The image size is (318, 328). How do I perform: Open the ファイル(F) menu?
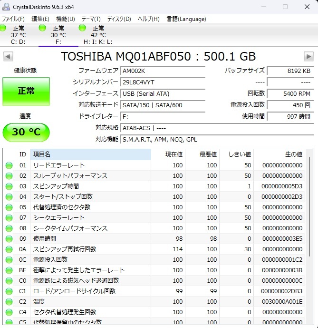(x=13, y=19)
